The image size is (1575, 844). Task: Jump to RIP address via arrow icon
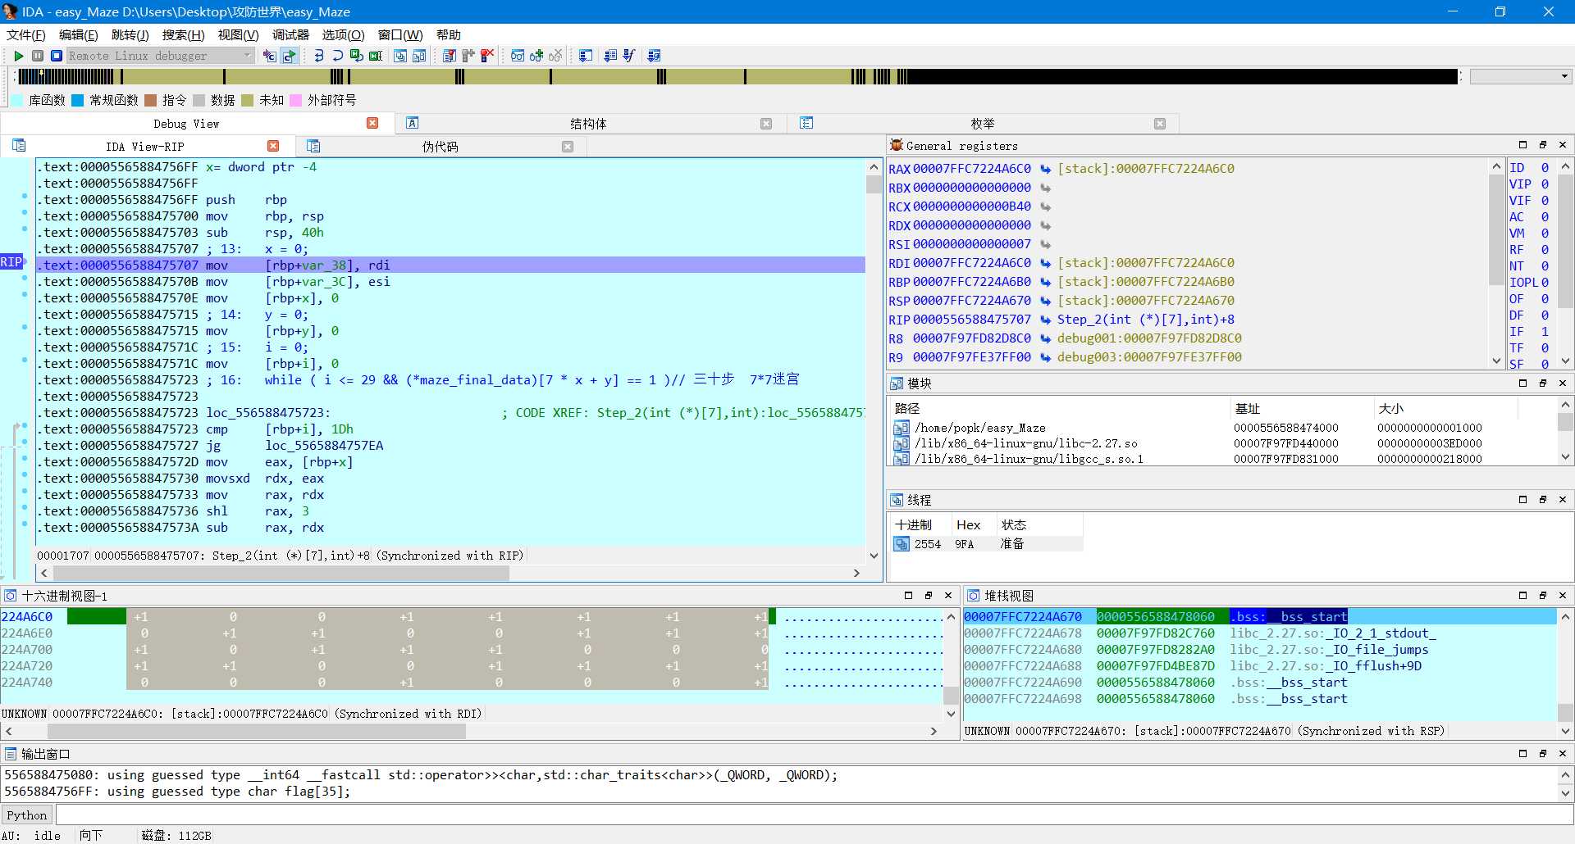[x=1046, y=320]
